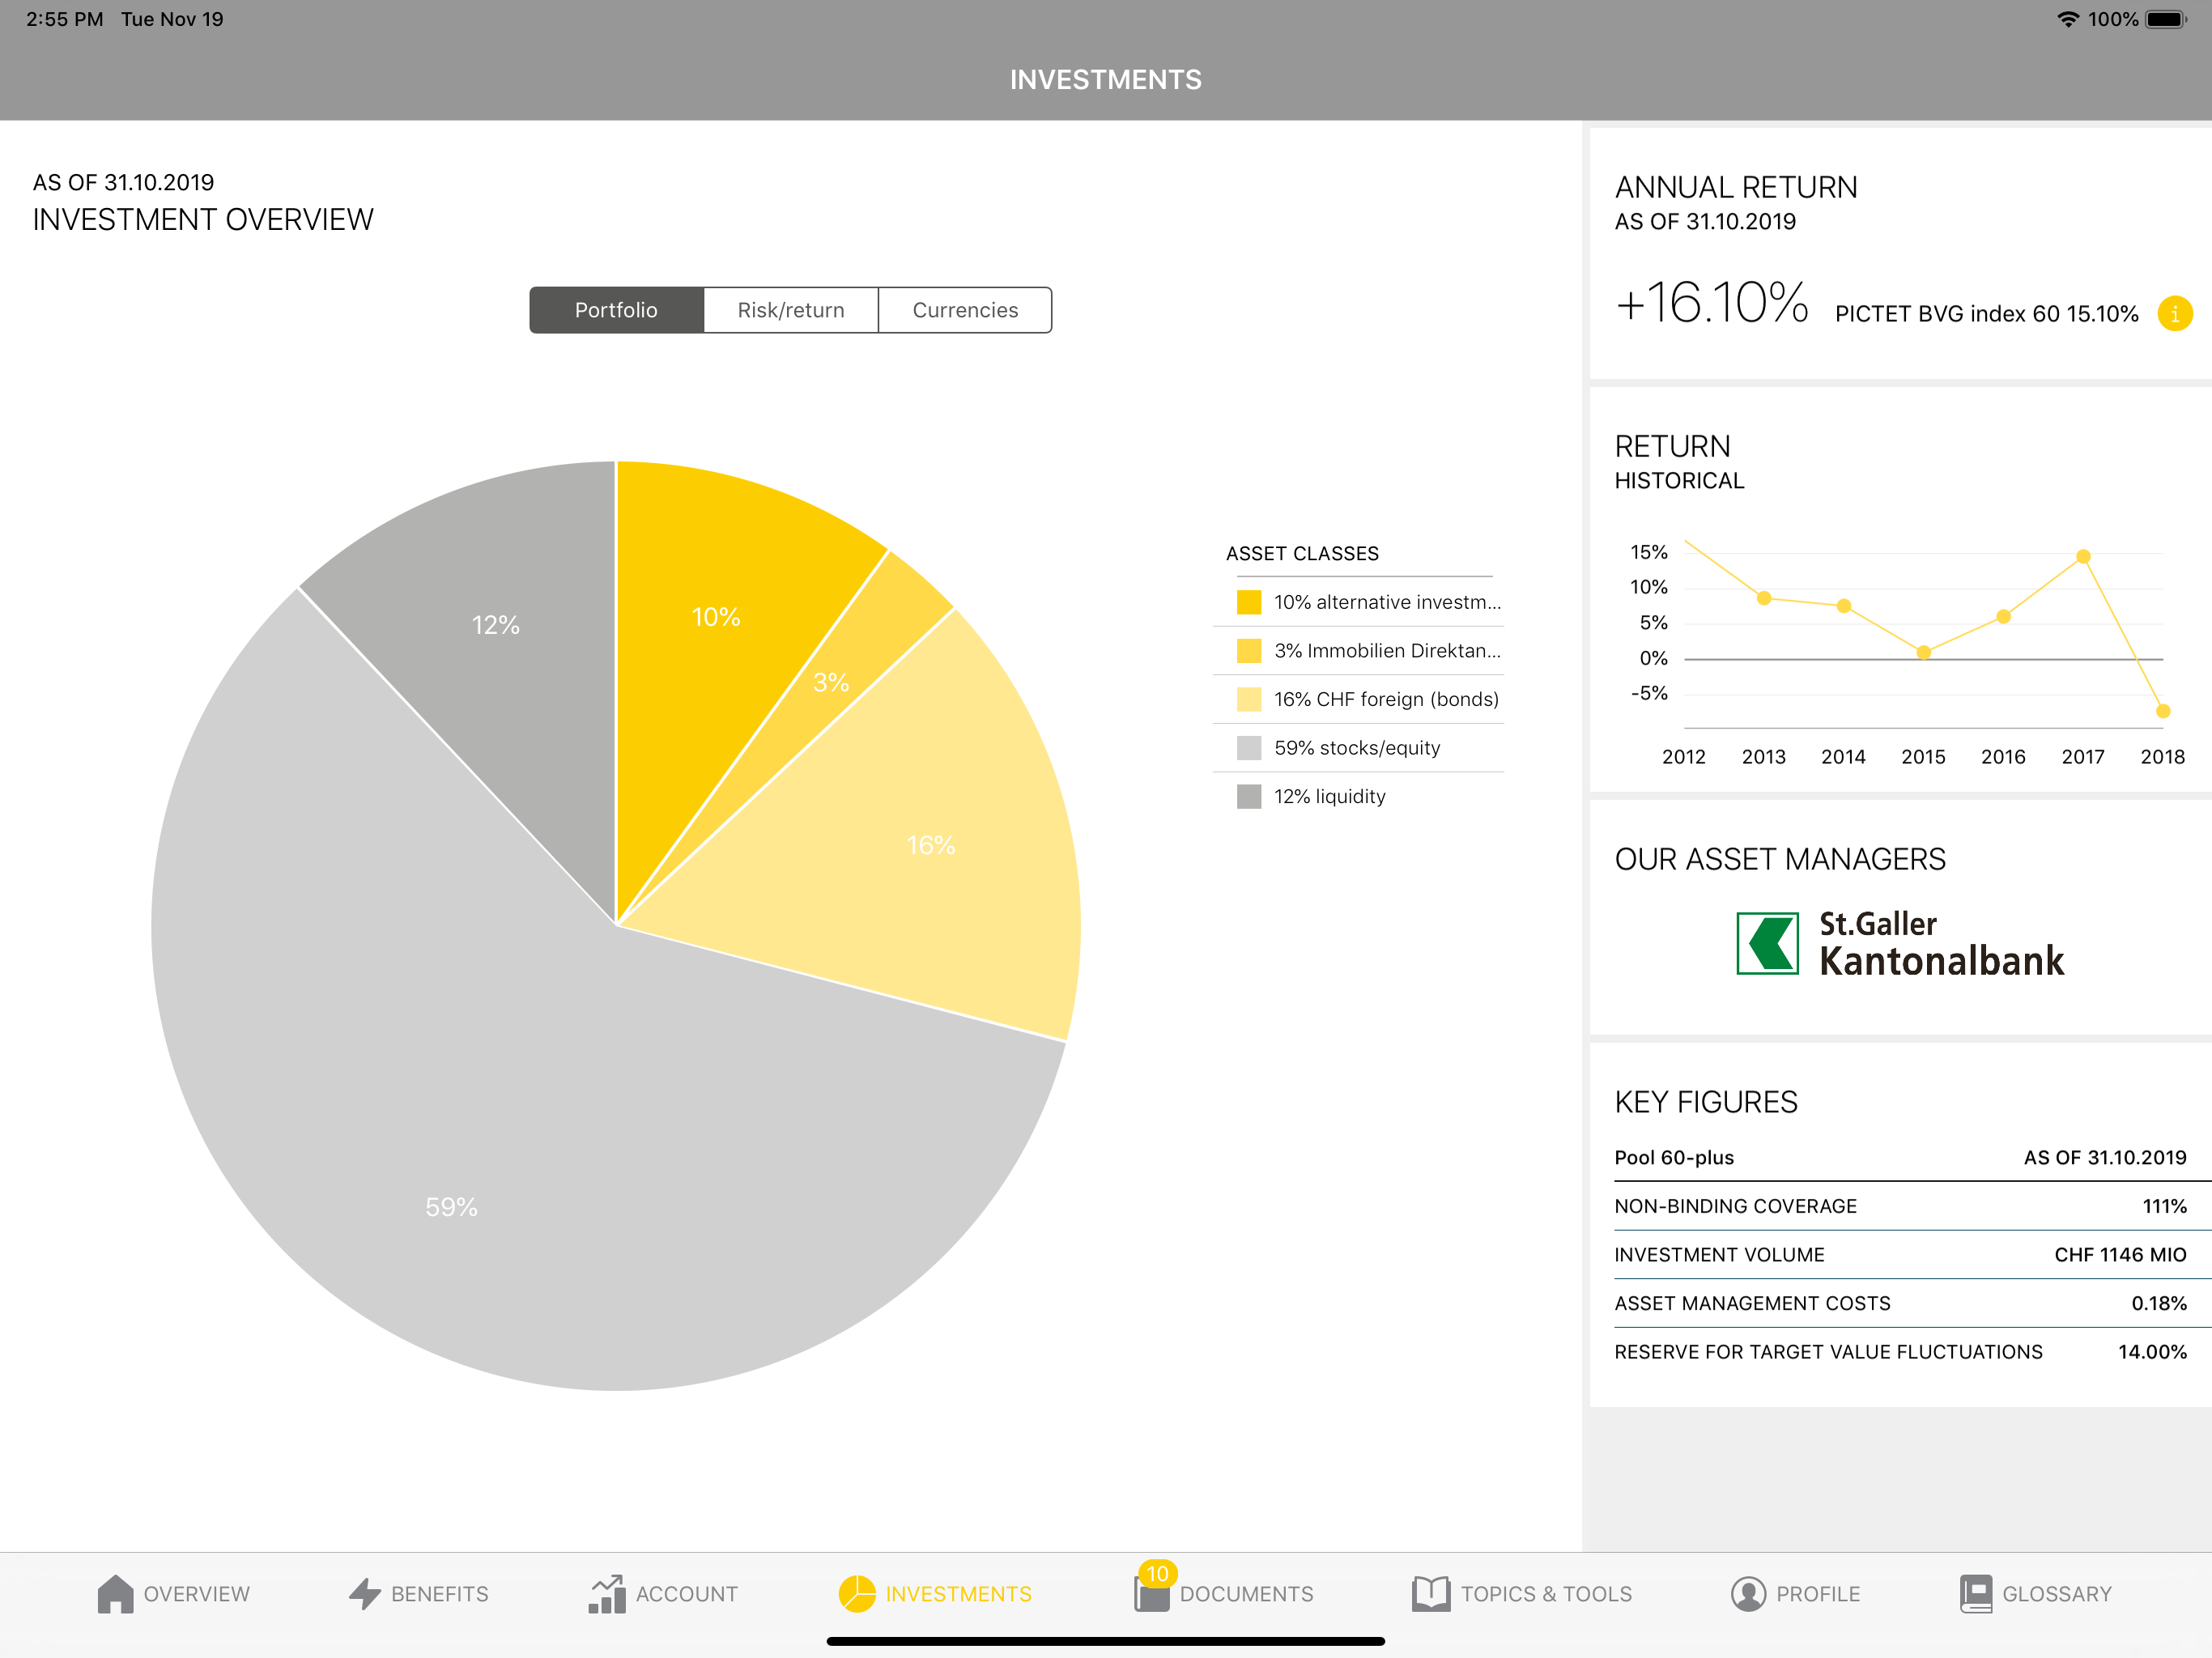Tap the Documents badge showing 10
The height and width of the screenshot is (1658, 2212).
(x=1157, y=1573)
